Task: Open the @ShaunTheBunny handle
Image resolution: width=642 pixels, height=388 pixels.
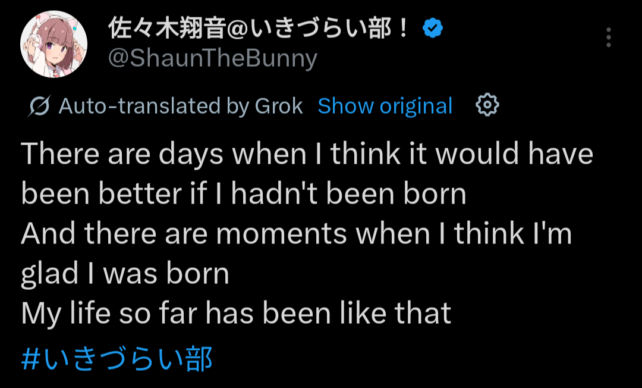Action: pos(212,58)
